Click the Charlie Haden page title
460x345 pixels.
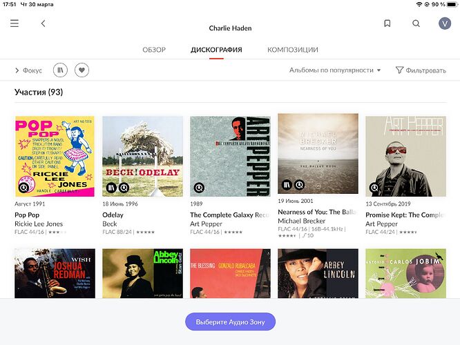click(x=230, y=28)
